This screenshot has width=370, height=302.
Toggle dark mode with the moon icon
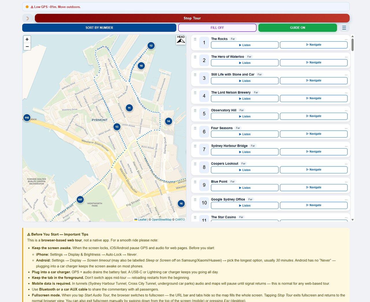point(27,18)
